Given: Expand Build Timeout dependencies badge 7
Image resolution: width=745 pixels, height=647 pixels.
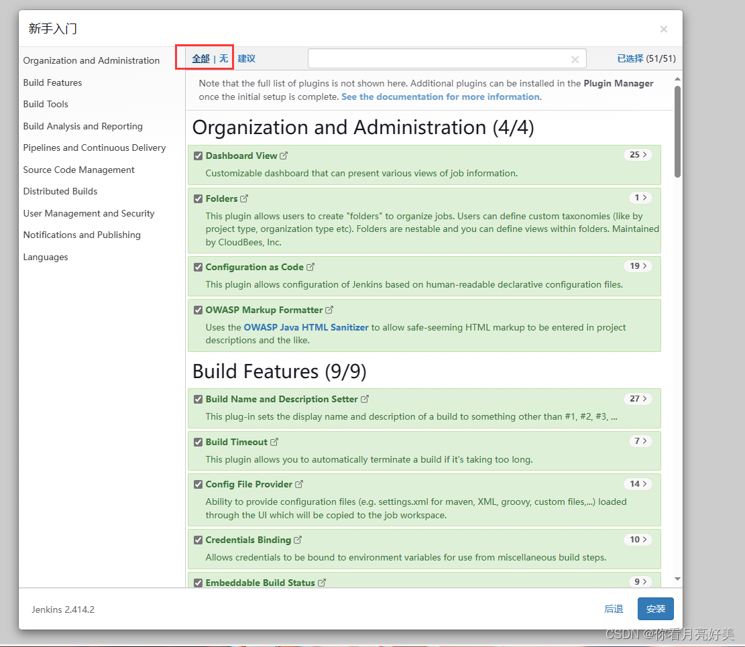Looking at the screenshot, I should tap(640, 441).
